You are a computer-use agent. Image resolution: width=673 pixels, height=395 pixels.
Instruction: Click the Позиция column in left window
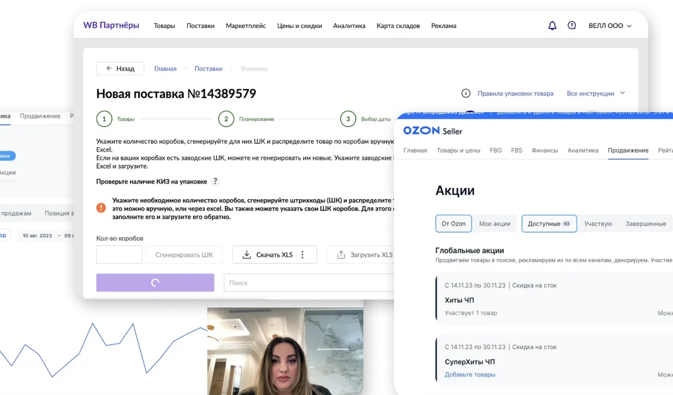coord(58,213)
